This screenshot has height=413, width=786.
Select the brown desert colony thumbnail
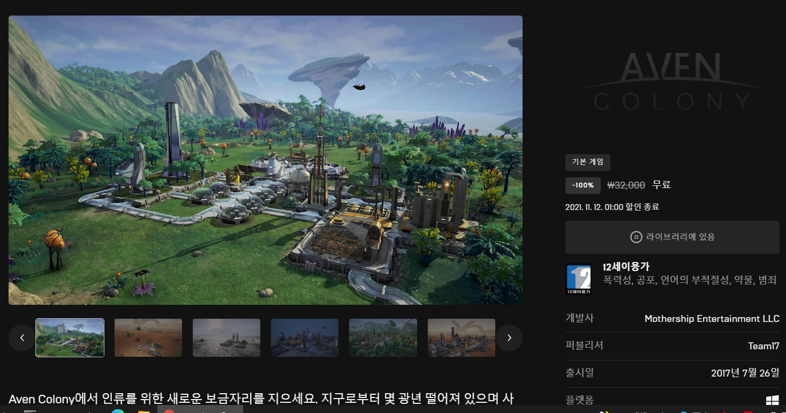click(x=148, y=338)
